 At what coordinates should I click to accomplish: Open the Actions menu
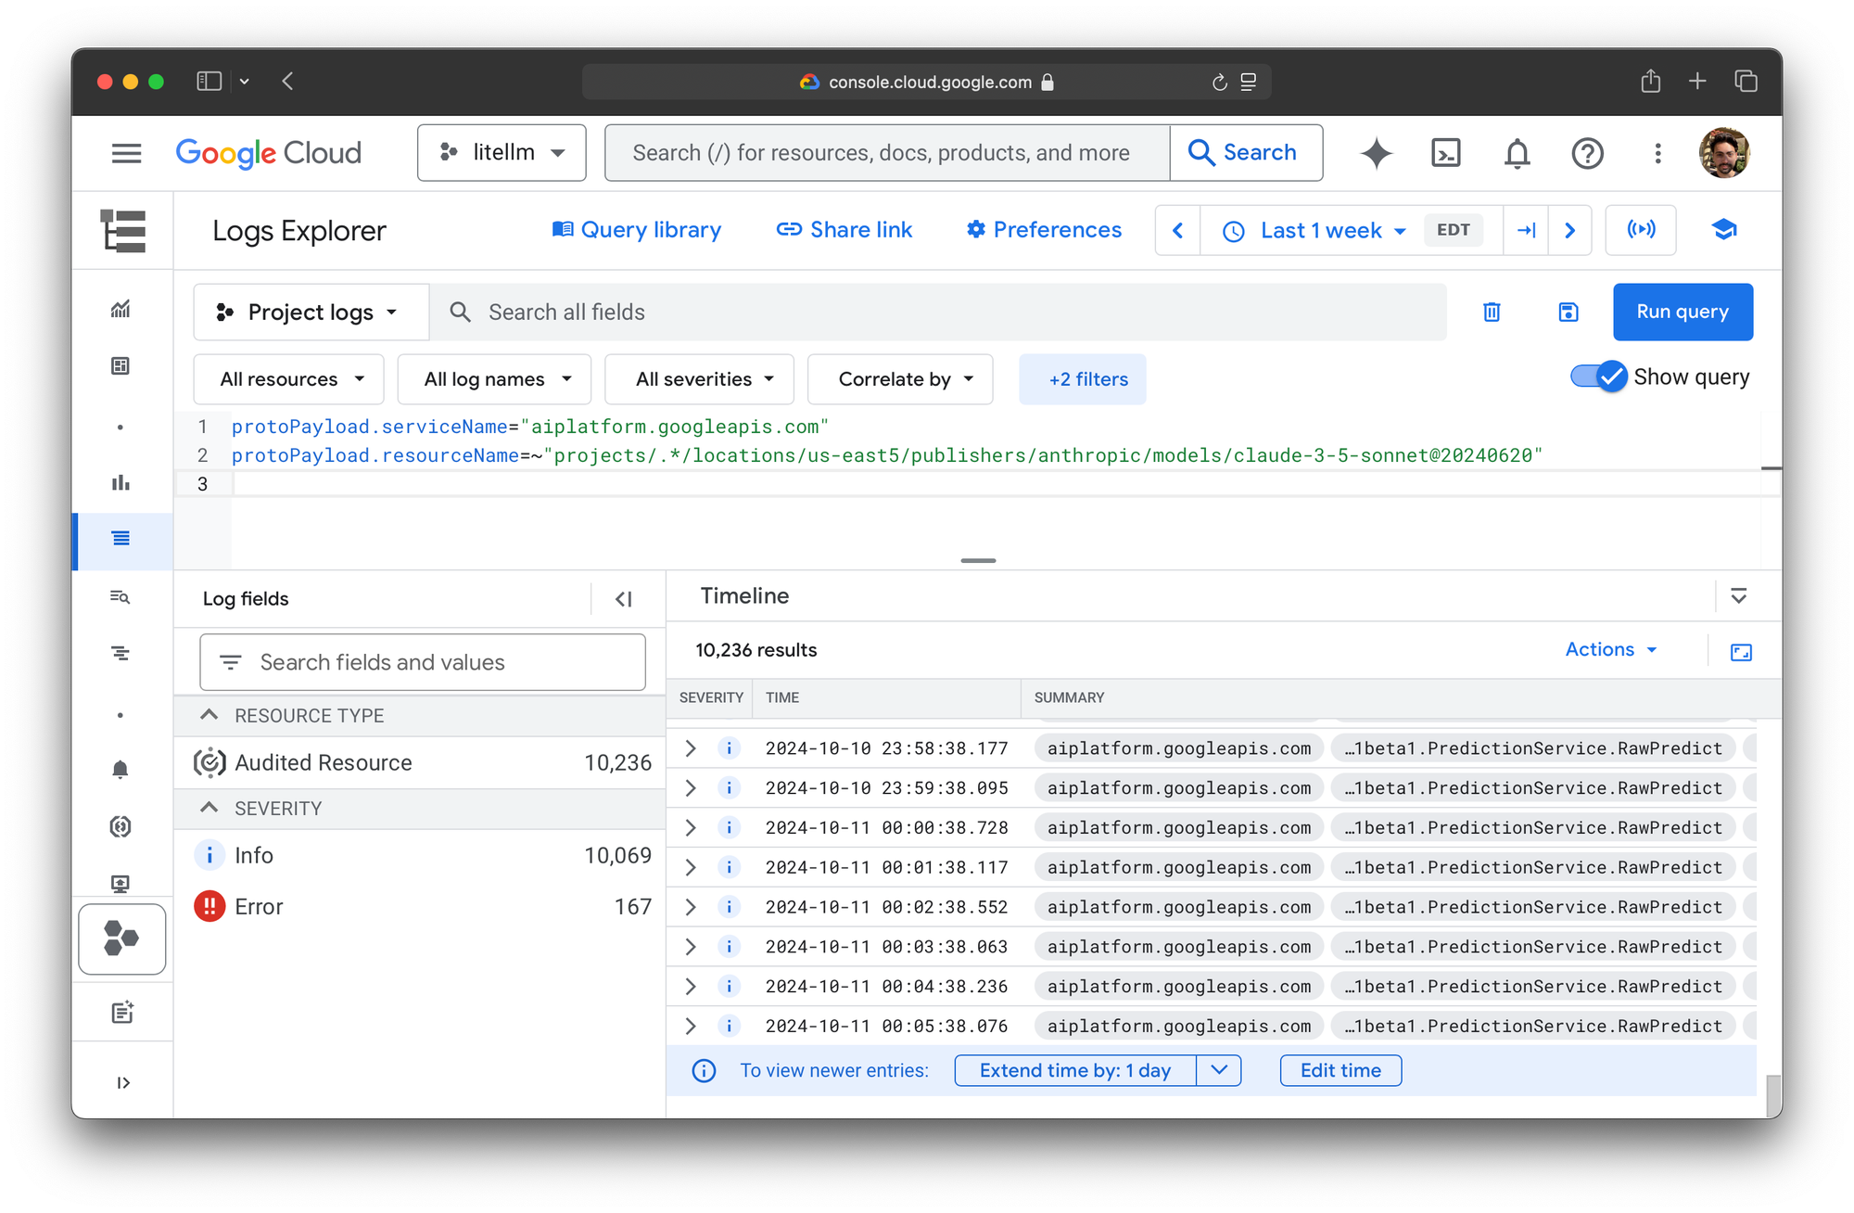pyautogui.click(x=1611, y=650)
